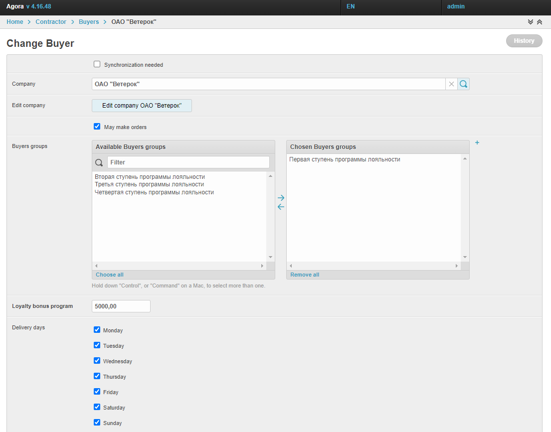Click left arrow to remove buyers group
The width and height of the screenshot is (551, 432).
(x=281, y=207)
